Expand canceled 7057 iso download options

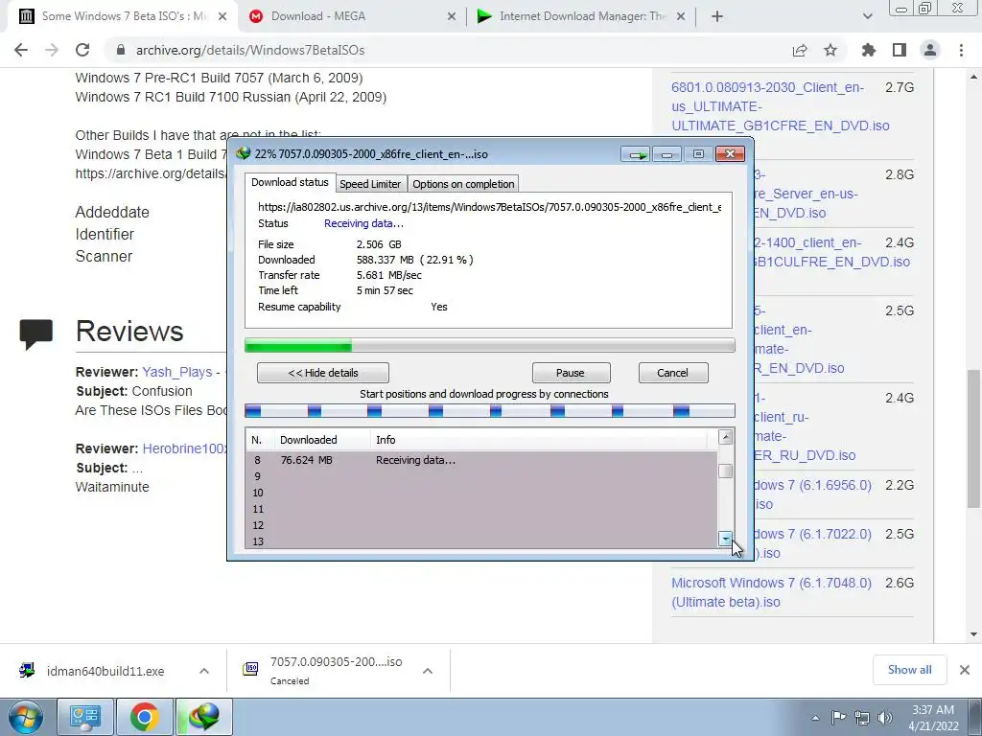[x=428, y=671]
